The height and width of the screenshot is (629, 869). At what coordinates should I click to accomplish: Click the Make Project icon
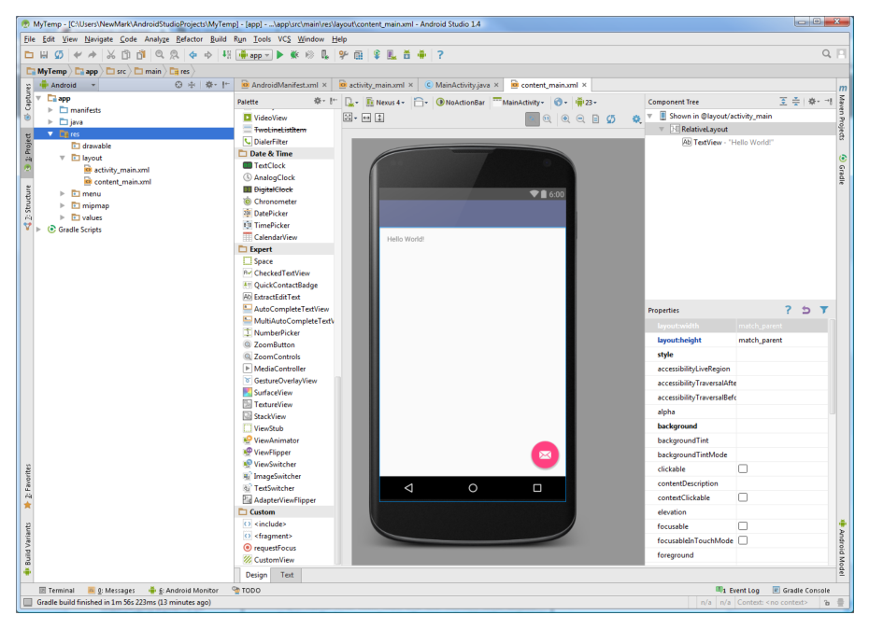point(227,55)
